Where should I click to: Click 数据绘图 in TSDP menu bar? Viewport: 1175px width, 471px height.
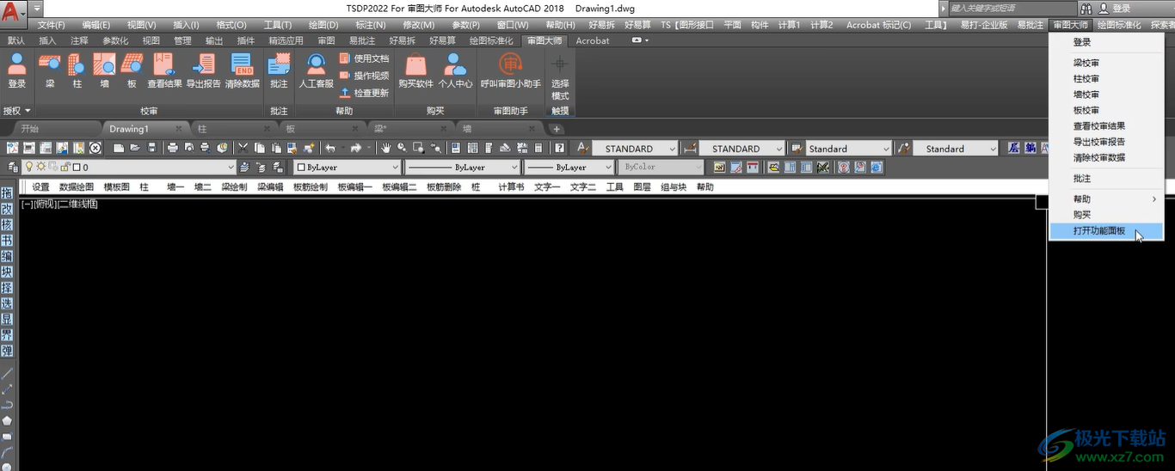(77, 187)
